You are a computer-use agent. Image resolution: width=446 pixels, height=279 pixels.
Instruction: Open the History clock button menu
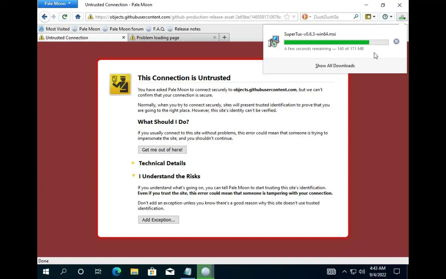pyautogui.click(x=387, y=17)
